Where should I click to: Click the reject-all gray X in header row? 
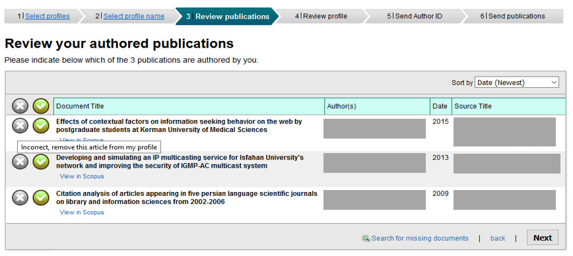(x=20, y=106)
